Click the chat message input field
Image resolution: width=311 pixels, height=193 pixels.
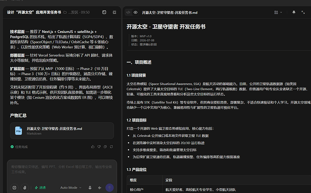point(62,170)
